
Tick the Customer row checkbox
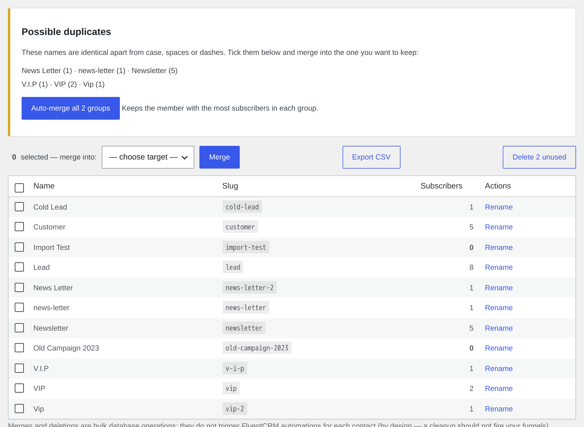(19, 227)
